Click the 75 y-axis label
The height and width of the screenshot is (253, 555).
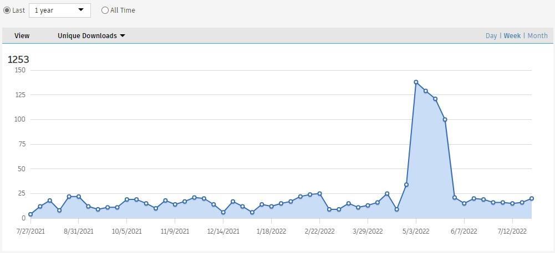pos(22,144)
